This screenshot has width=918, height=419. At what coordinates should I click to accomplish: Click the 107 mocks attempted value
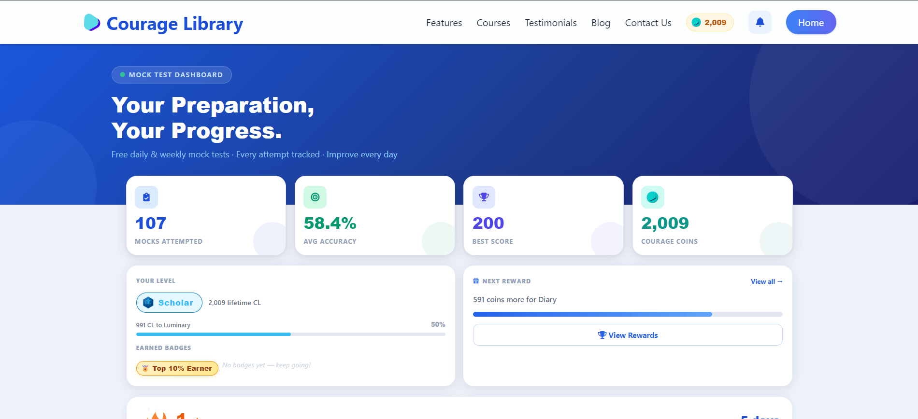[151, 223]
